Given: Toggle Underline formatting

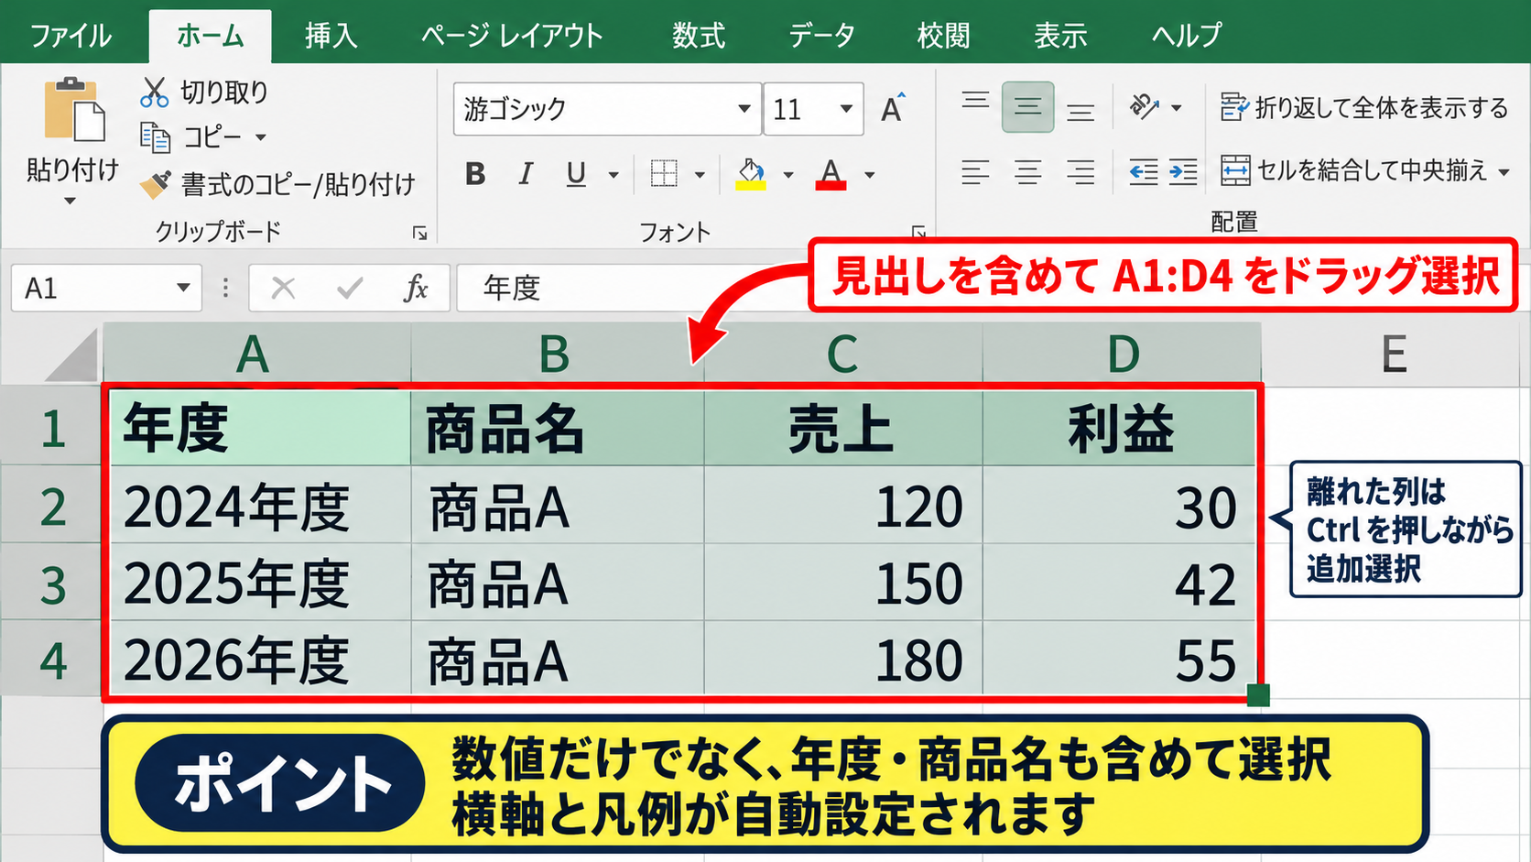Looking at the screenshot, I should (576, 173).
